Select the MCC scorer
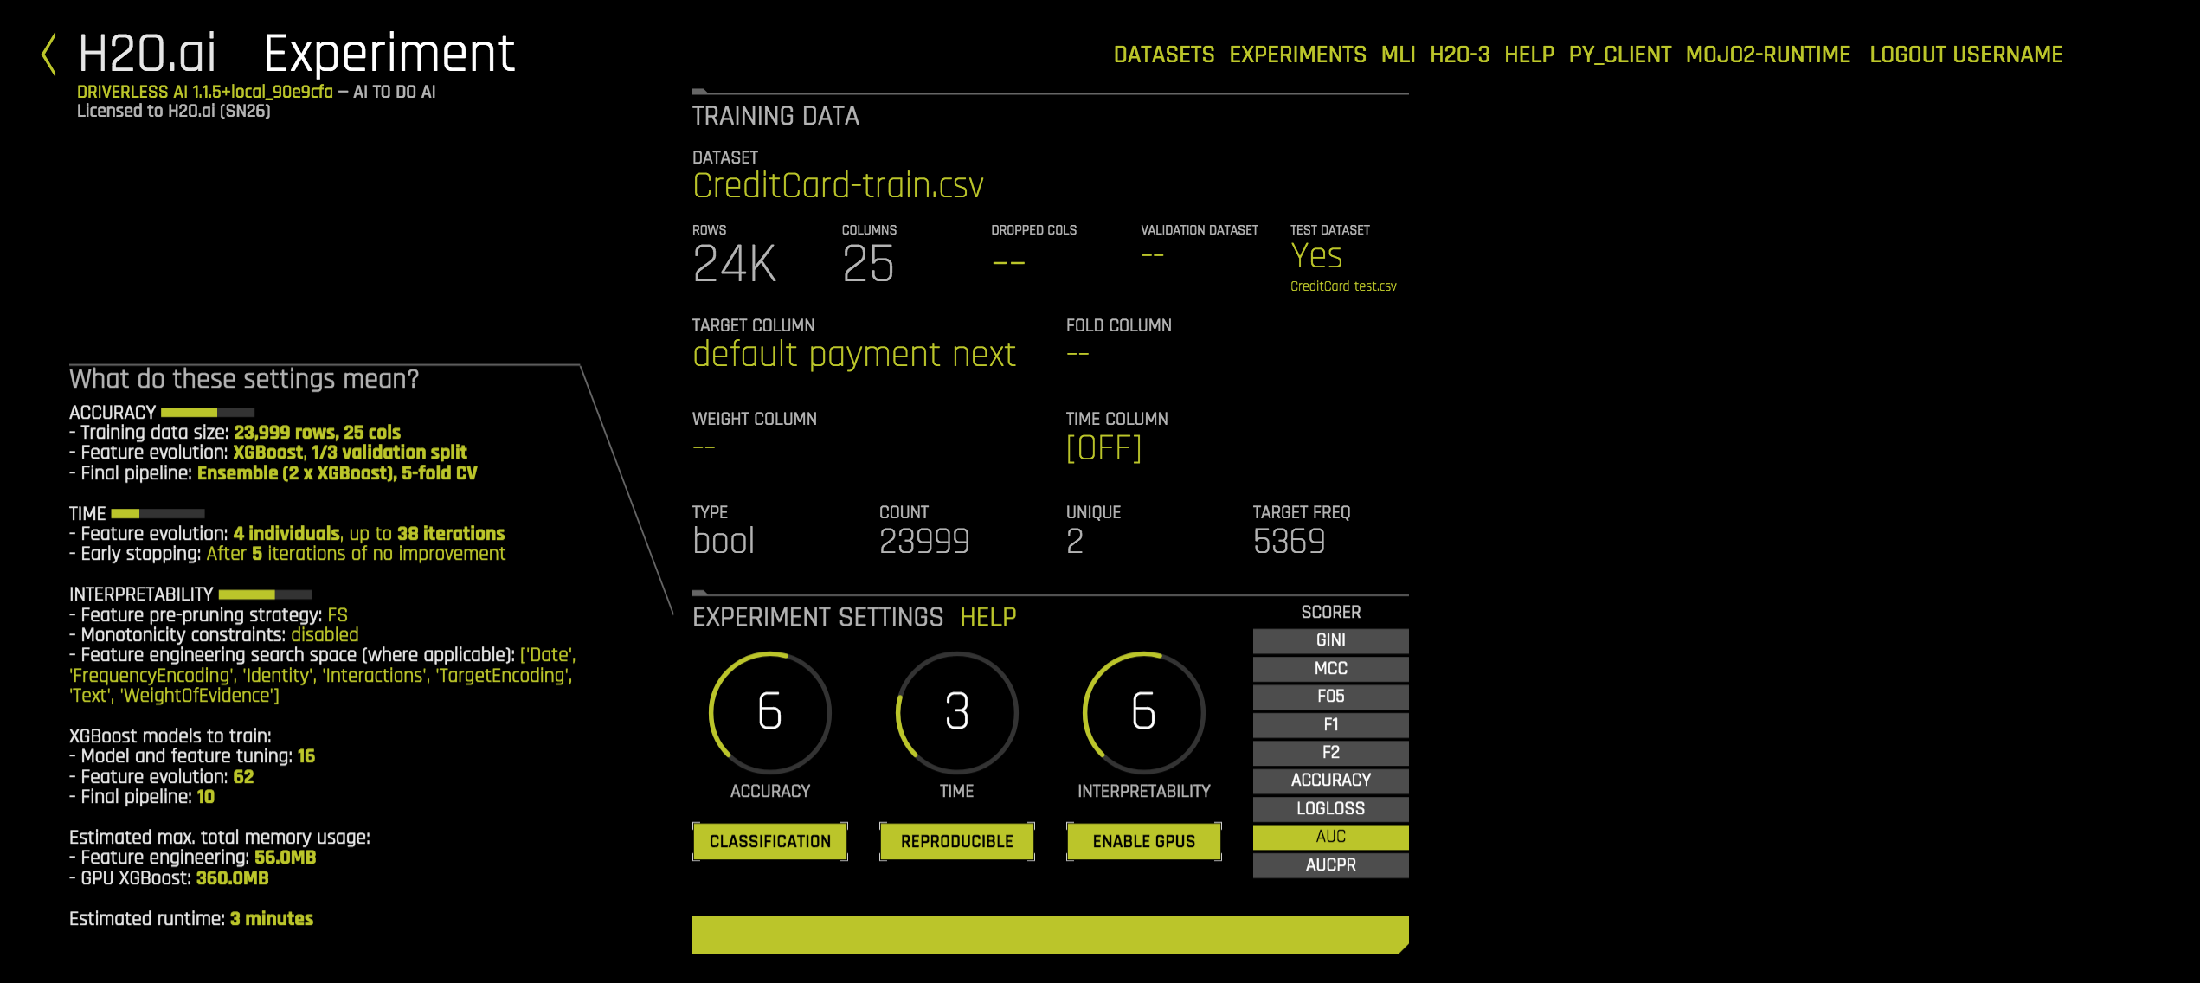2200x983 pixels. click(x=1330, y=669)
